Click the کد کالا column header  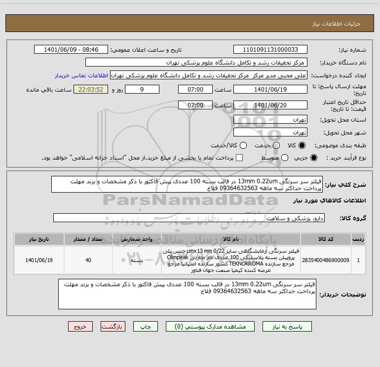326,239
